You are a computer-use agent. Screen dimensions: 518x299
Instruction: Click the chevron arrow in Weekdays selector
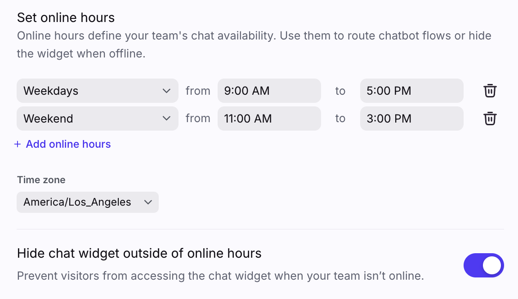pyautogui.click(x=166, y=91)
